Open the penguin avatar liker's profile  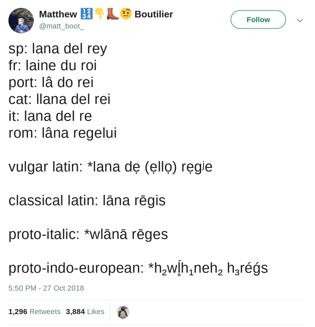pos(123,312)
